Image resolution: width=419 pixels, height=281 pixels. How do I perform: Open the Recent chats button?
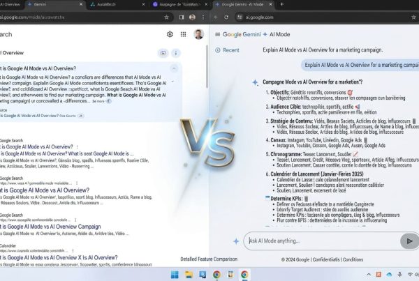[227, 50]
